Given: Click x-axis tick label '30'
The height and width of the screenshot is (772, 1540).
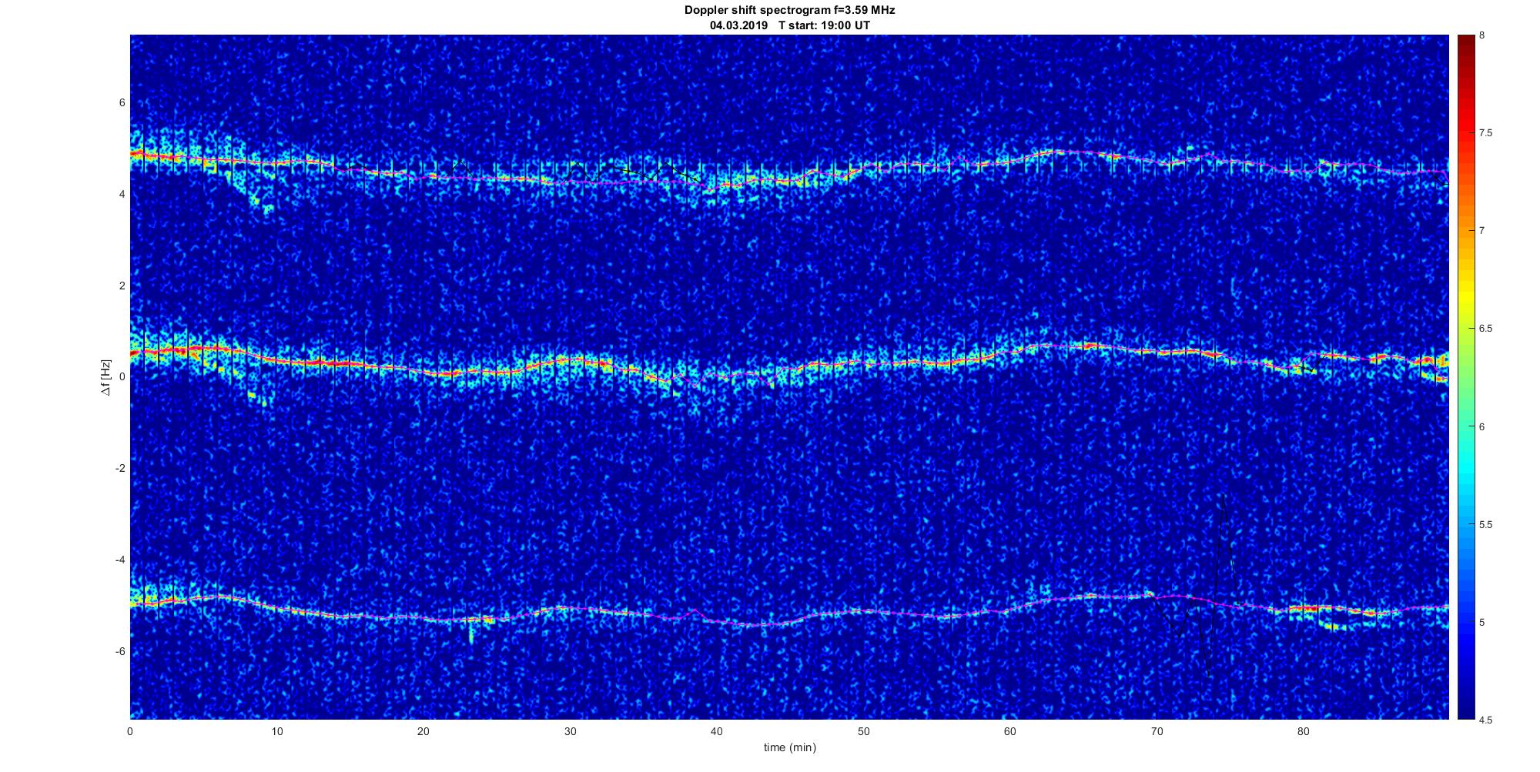Looking at the screenshot, I should (x=570, y=731).
